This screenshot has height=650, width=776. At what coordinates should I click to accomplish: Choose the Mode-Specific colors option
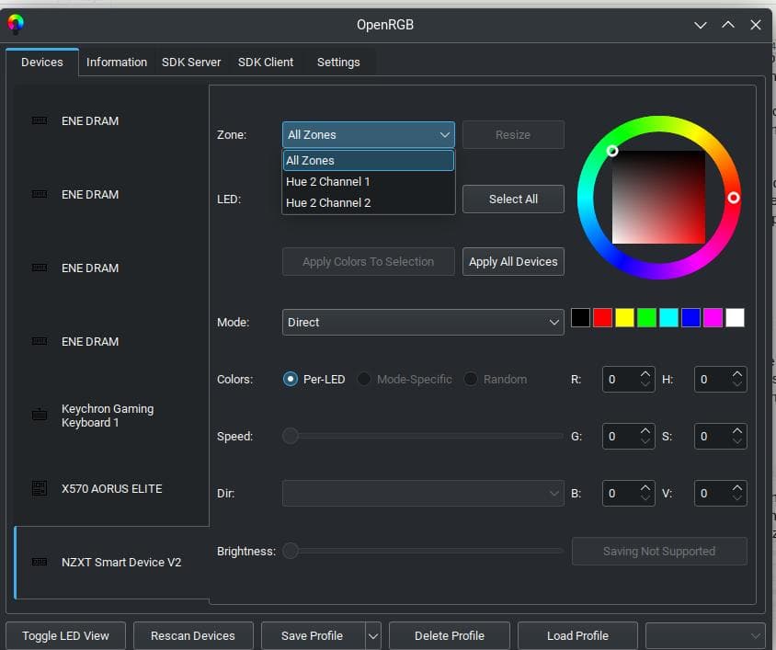(x=405, y=379)
